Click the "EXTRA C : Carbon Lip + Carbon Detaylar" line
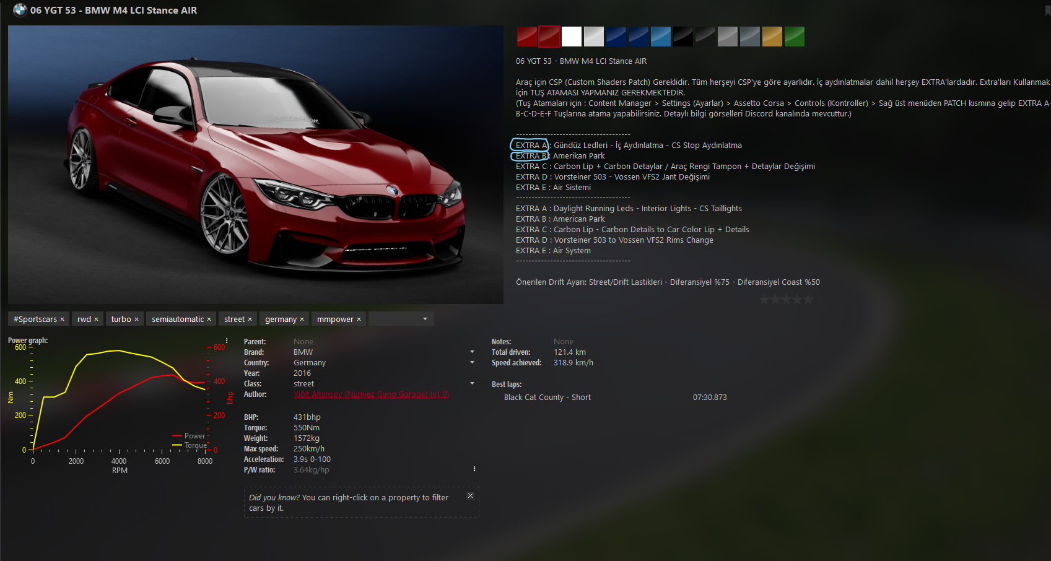1051x561 pixels. [665, 167]
